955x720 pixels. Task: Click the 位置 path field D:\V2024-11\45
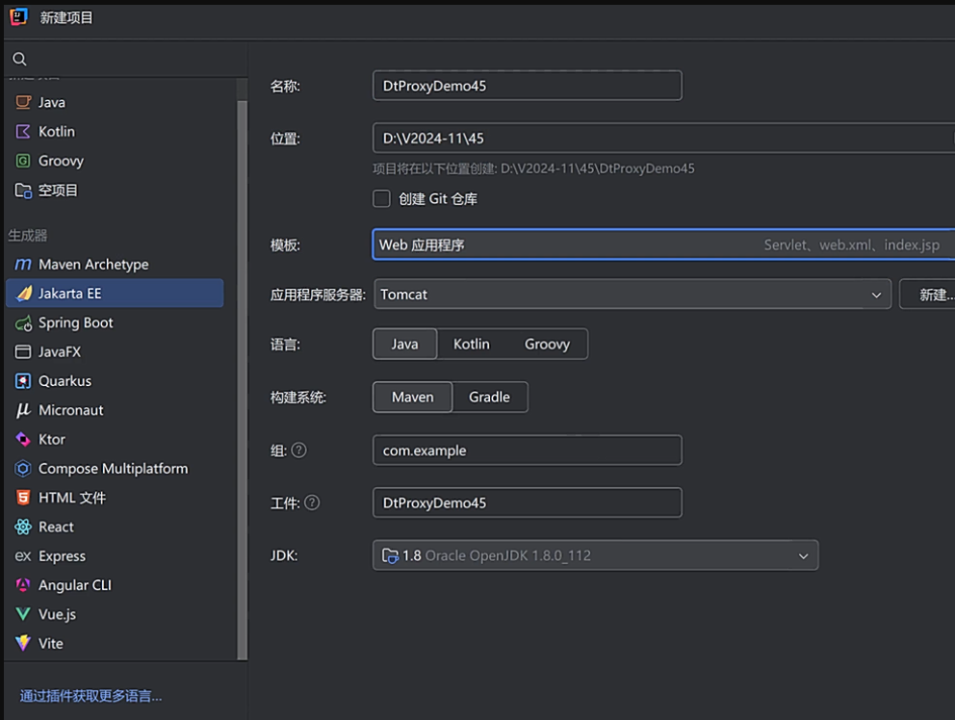[664, 139]
